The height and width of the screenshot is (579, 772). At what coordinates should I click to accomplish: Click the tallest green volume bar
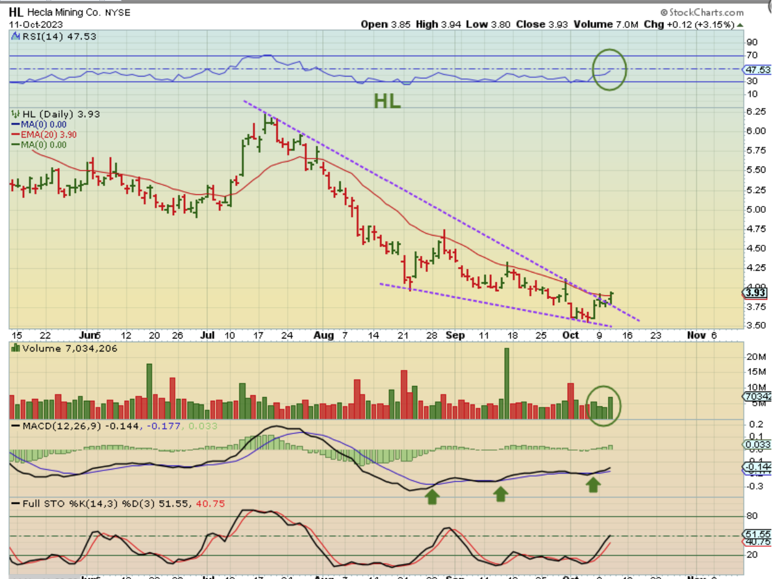pos(507,384)
